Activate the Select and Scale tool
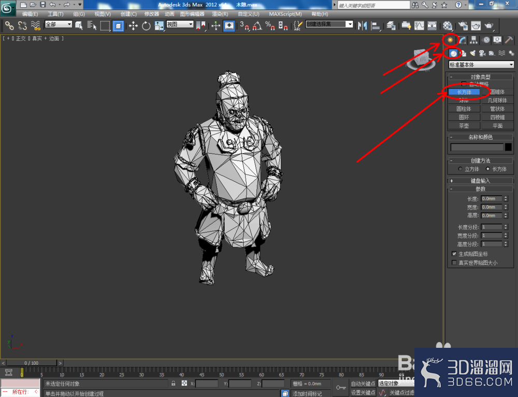The image size is (518, 397). click(x=159, y=25)
